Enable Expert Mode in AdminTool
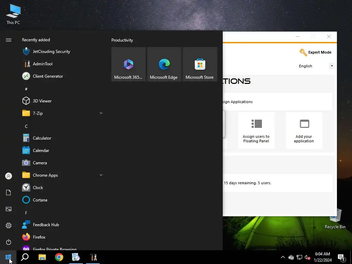Image resolution: width=352 pixels, height=264 pixels. click(316, 52)
